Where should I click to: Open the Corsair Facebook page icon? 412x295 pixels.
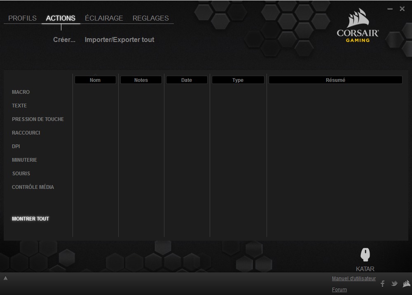(x=382, y=283)
